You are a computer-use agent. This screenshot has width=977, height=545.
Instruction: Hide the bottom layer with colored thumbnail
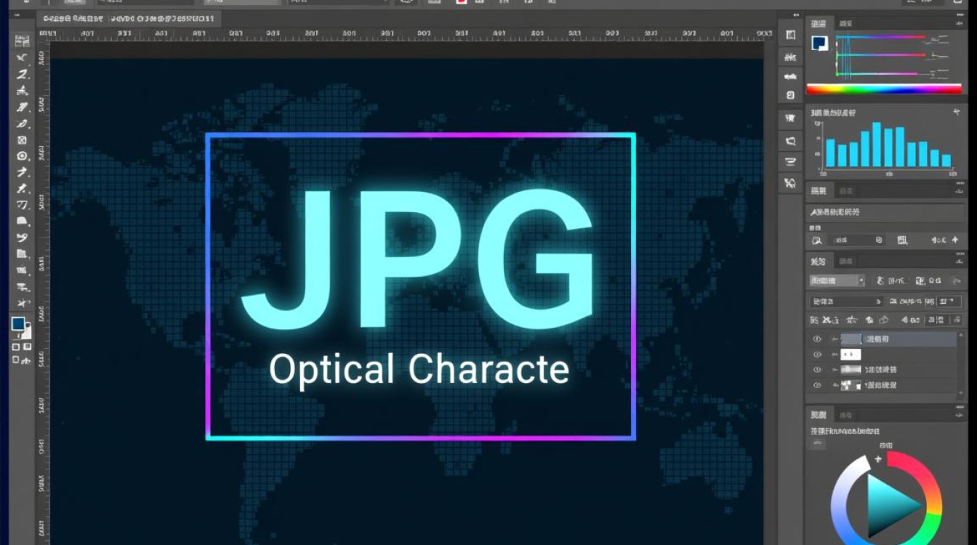tap(818, 385)
